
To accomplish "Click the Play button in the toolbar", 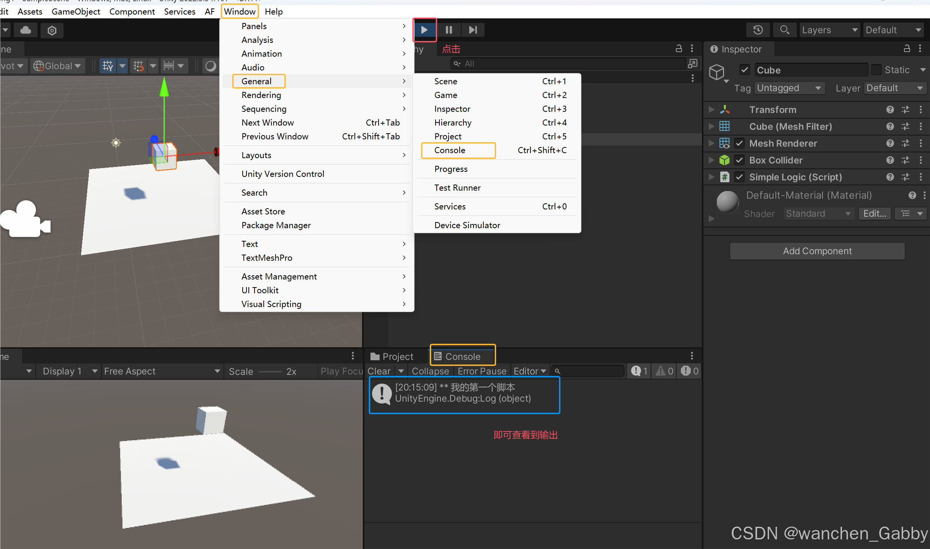I will pos(424,30).
